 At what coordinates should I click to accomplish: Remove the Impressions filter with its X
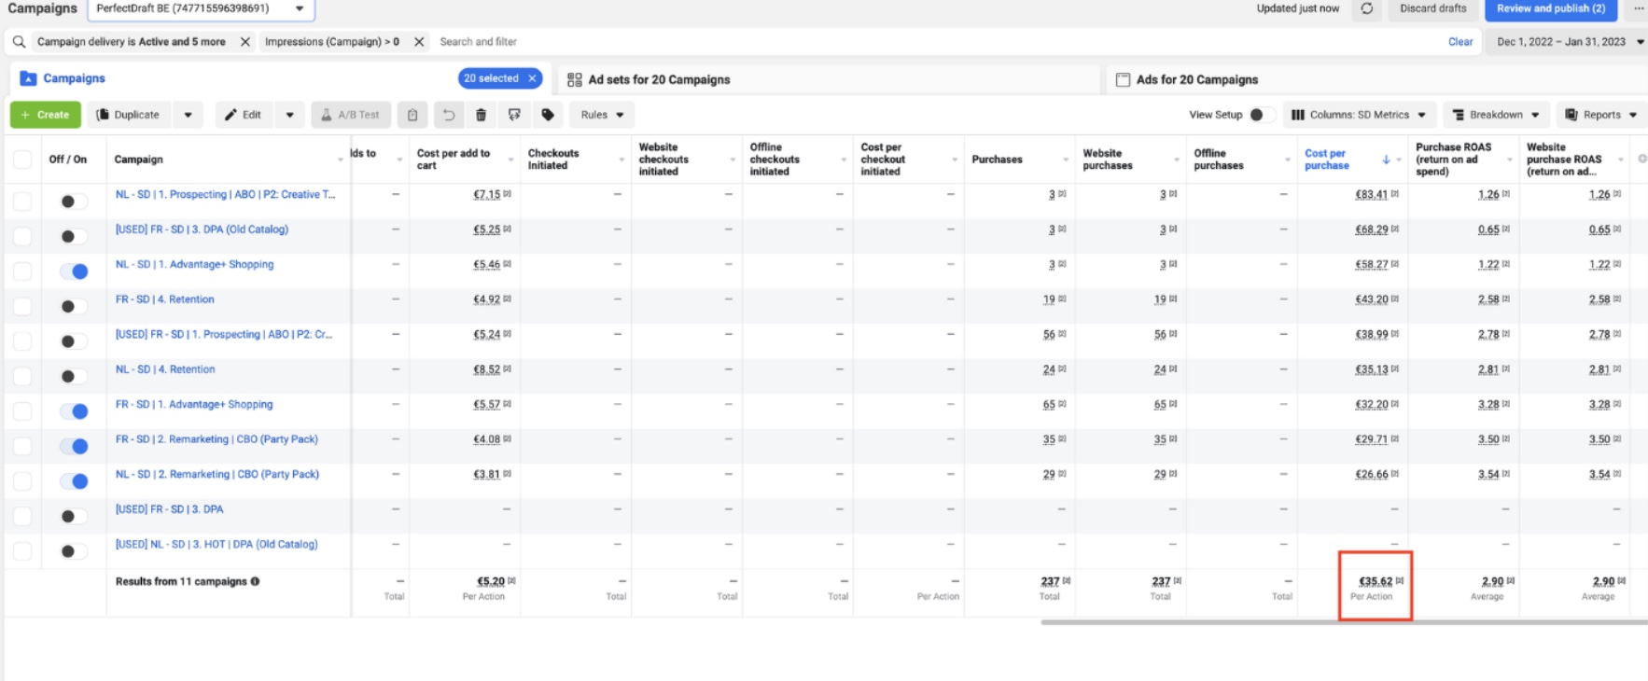pyautogui.click(x=419, y=42)
